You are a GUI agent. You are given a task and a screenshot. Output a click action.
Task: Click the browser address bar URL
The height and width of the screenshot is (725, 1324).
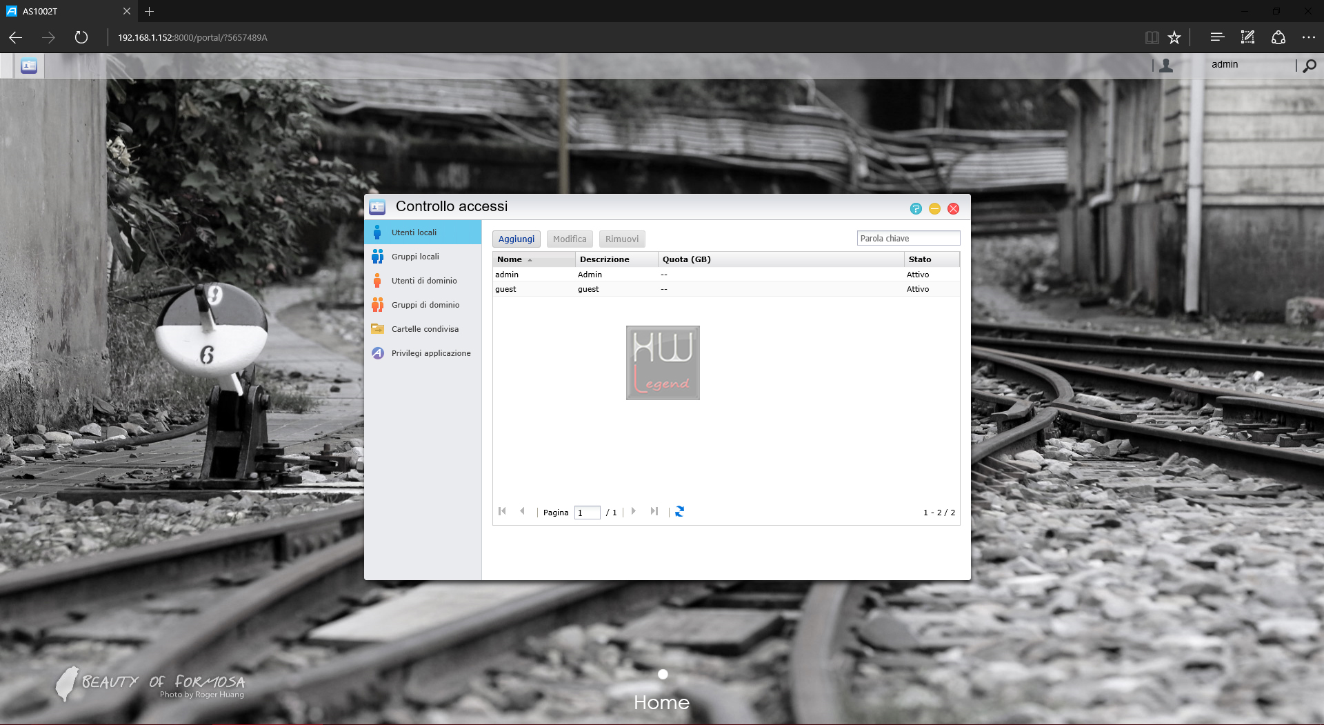(192, 38)
